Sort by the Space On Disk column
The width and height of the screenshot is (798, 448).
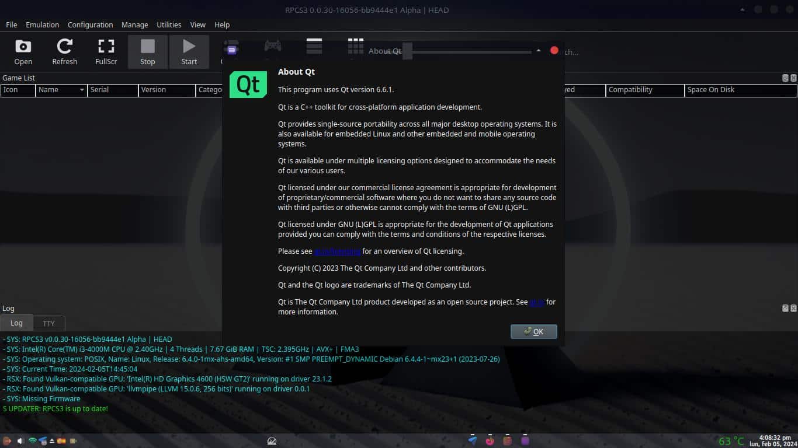(x=741, y=90)
